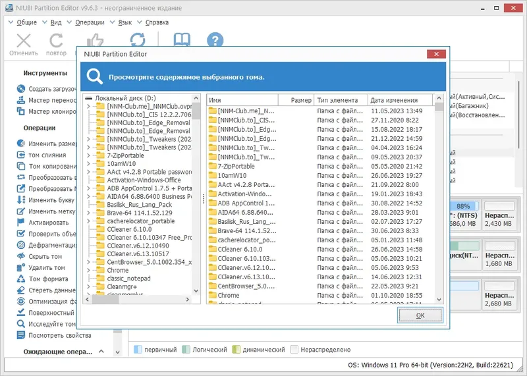Click the Undo (Отменить) toolbar icon
527x376 pixels.
pos(24,41)
